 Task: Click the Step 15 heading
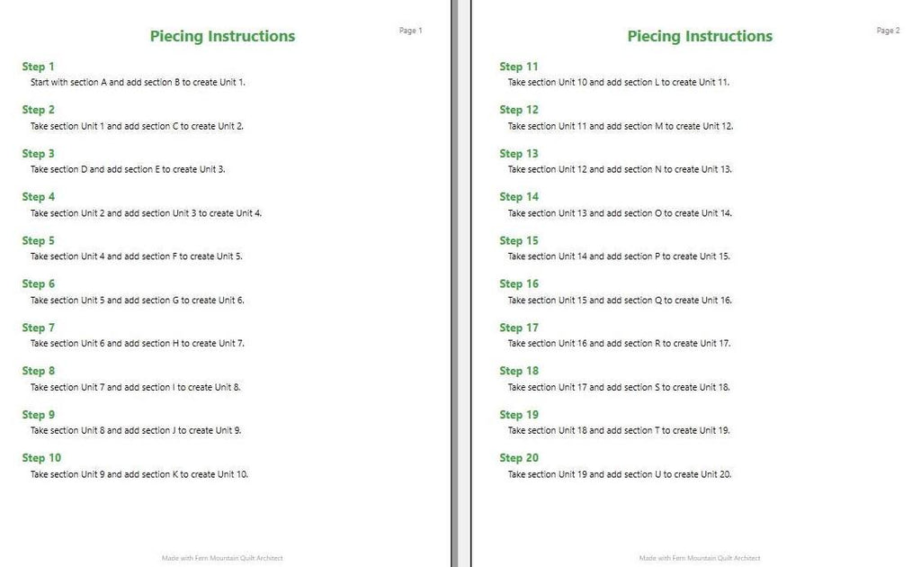[519, 241]
